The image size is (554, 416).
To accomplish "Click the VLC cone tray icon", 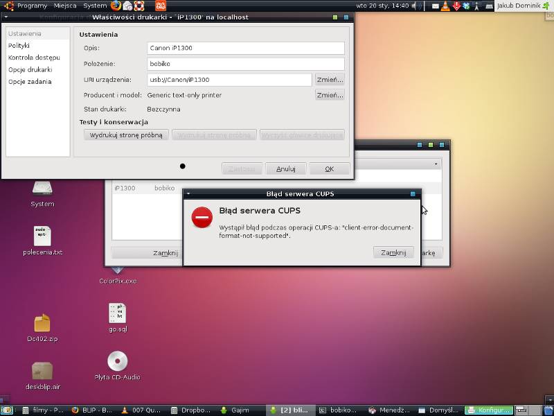I will point(445,6).
